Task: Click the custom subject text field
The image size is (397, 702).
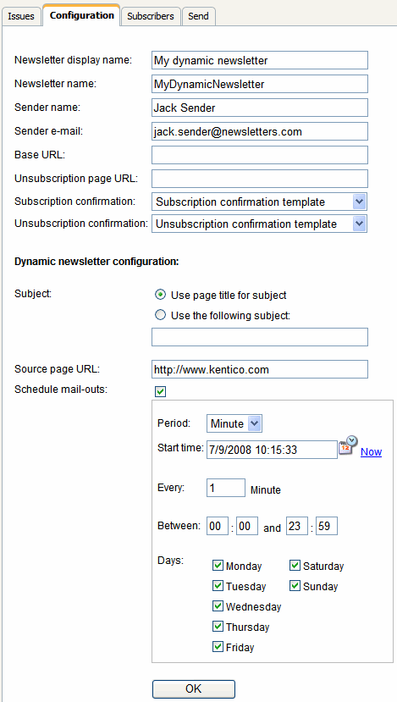Action: coord(260,337)
